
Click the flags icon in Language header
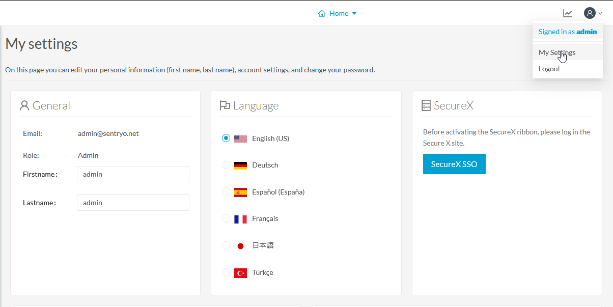(x=225, y=105)
